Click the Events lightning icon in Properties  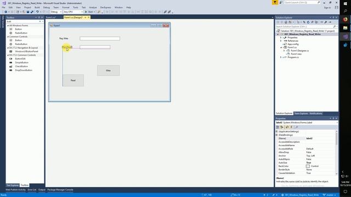pyautogui.click(x=291, y=127)
